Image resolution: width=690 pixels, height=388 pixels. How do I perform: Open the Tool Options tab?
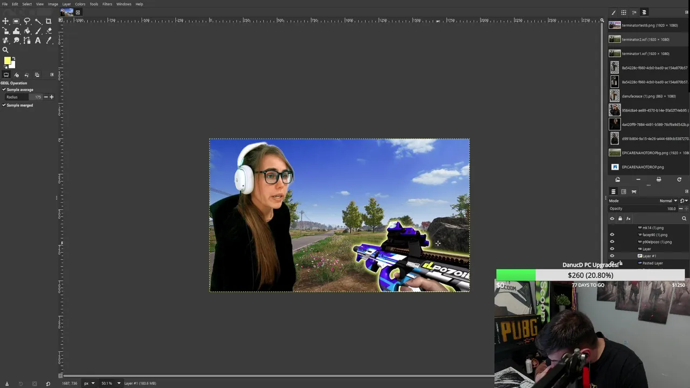6,75
